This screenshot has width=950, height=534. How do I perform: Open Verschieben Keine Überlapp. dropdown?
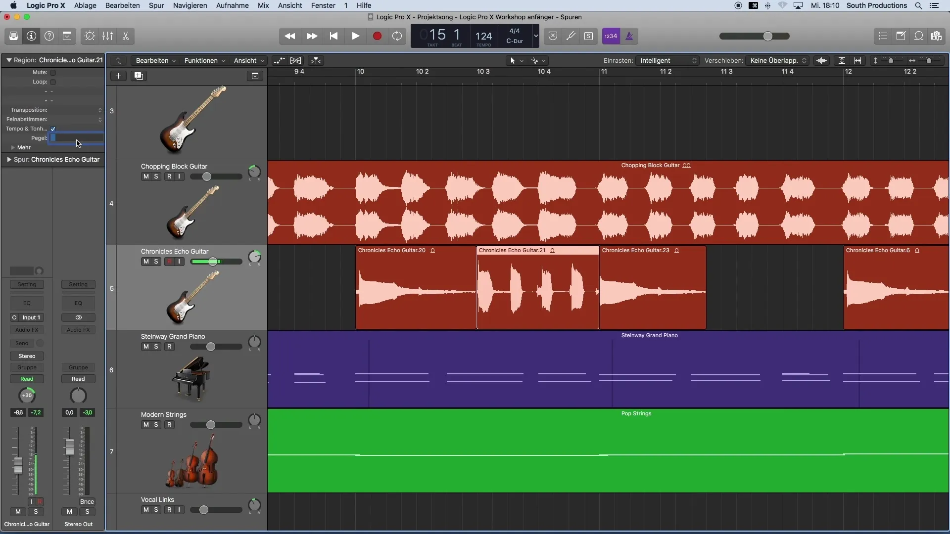pyautogui.click(x=778, y=60)
